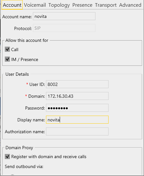Click the Display name input box

pyautogui.click(x=77, y=120)
